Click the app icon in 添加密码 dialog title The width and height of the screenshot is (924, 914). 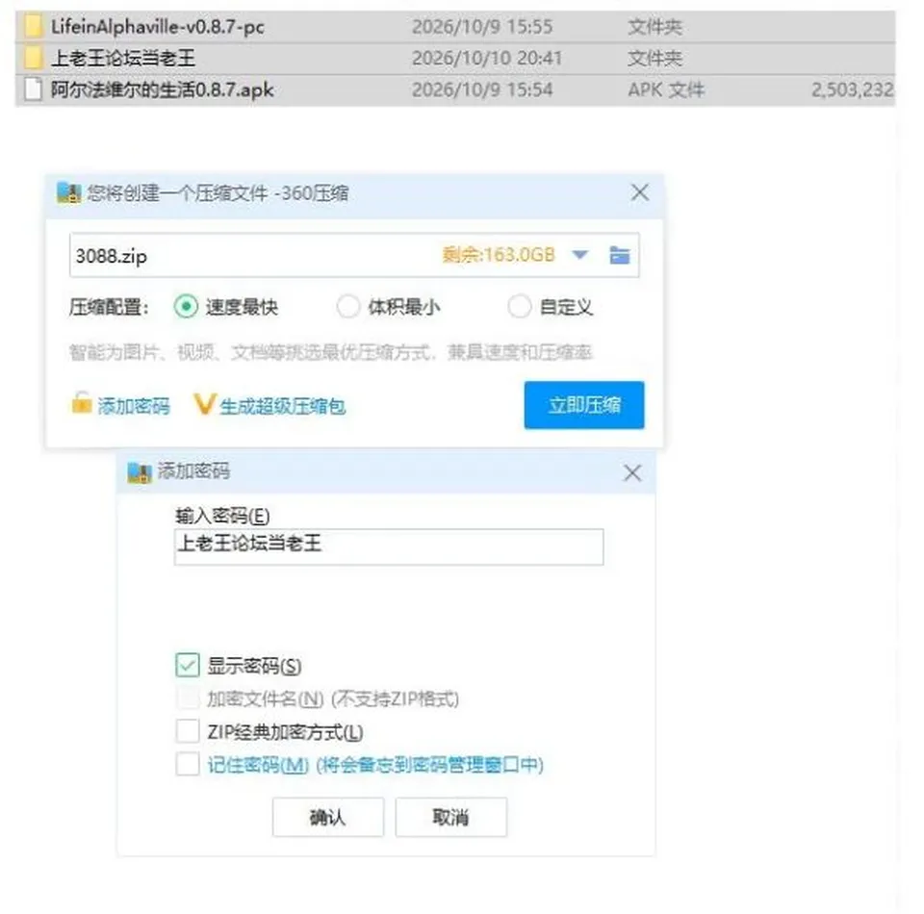tap(139, 472)
